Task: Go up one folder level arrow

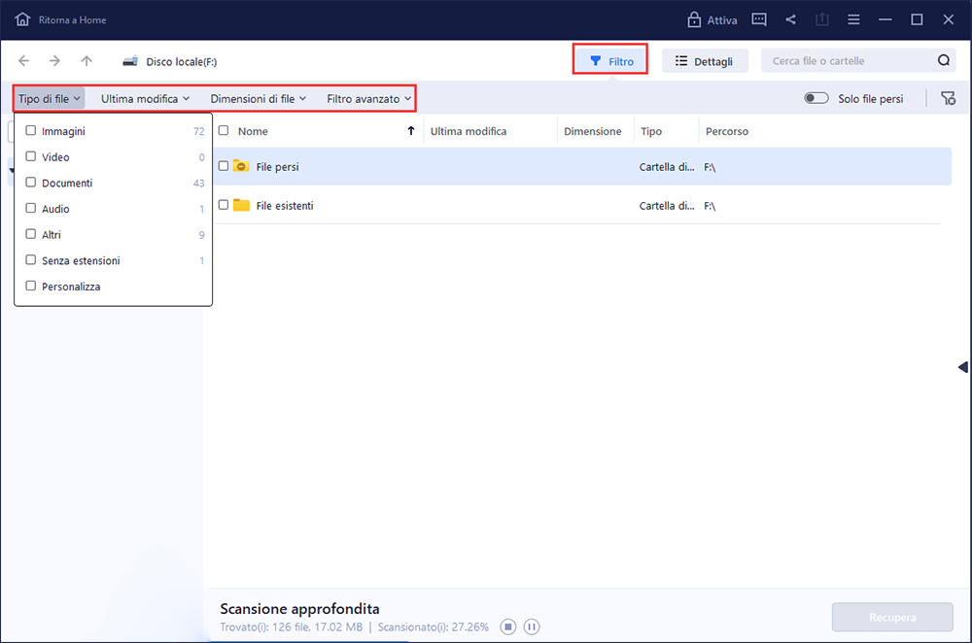Action: (87, 61)
